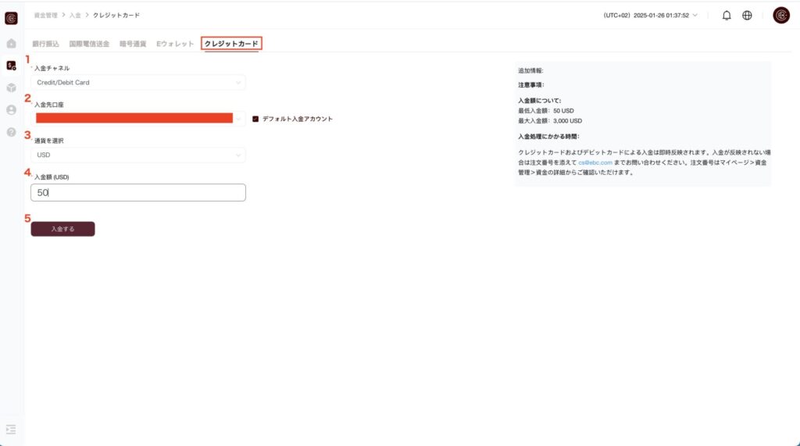The height and width of the screenshot is (446, 800).
Task: Click the 入金処理にかかる時間 heading
Action: pos(548,136)
